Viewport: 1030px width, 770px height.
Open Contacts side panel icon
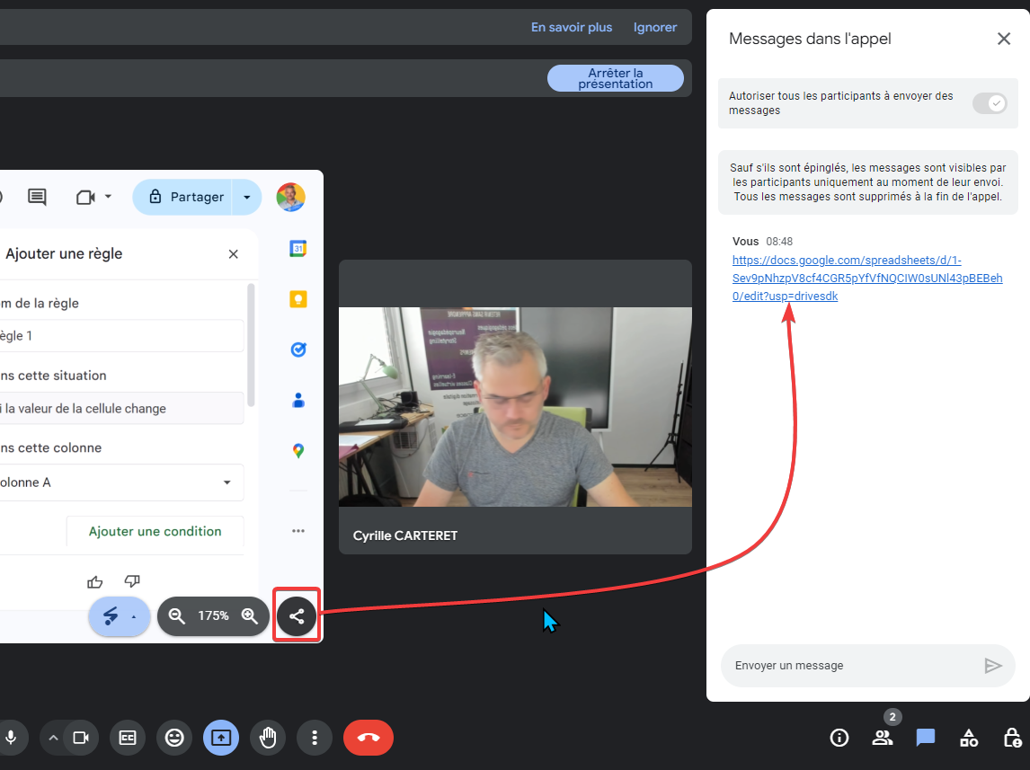(298, 401)
